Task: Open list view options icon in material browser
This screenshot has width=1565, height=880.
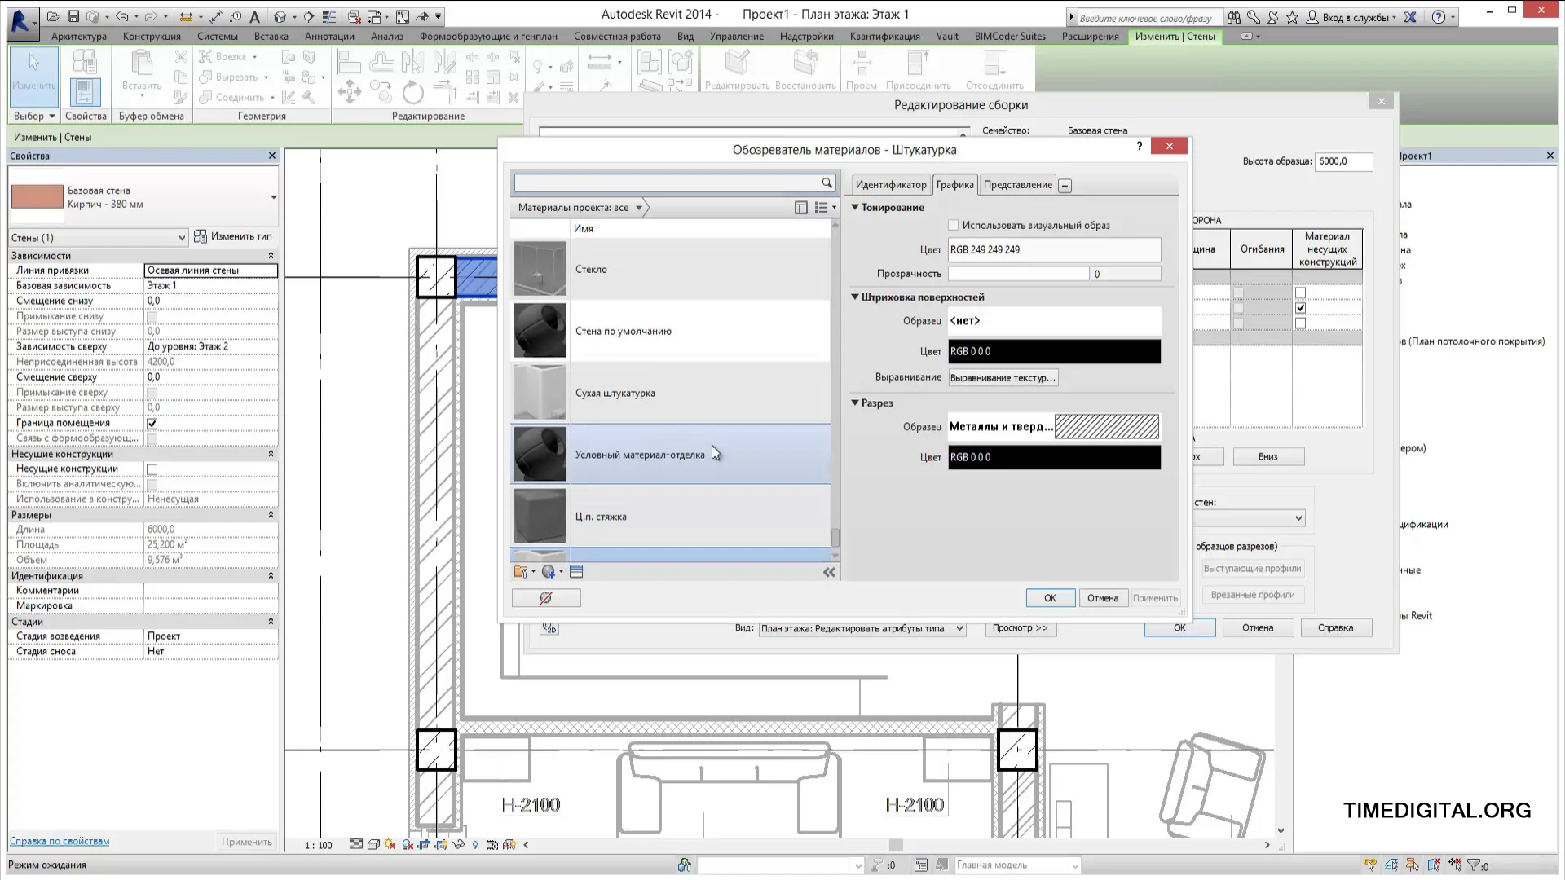Action: 825,208
